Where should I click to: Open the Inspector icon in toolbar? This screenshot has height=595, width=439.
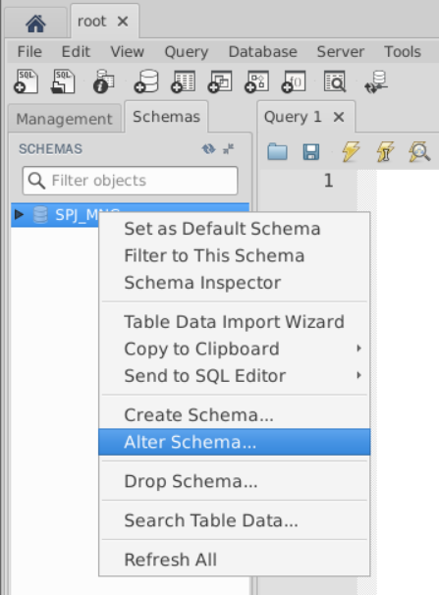click(x=103, y=81)
